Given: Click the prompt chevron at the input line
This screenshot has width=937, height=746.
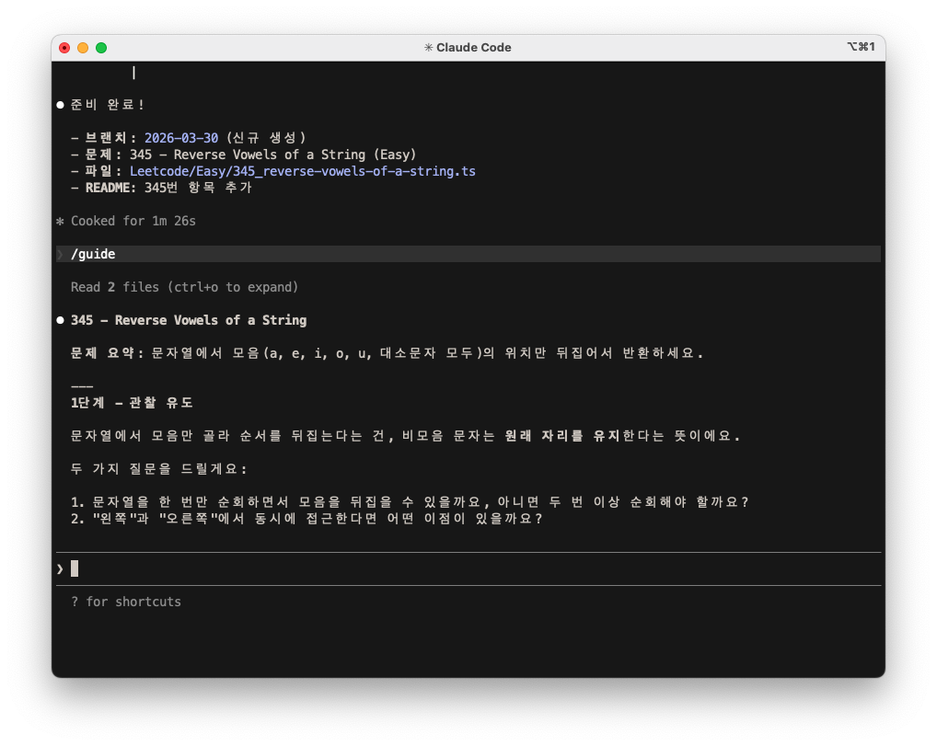Looking at the screenshot, I should click(x=61, y=568).
